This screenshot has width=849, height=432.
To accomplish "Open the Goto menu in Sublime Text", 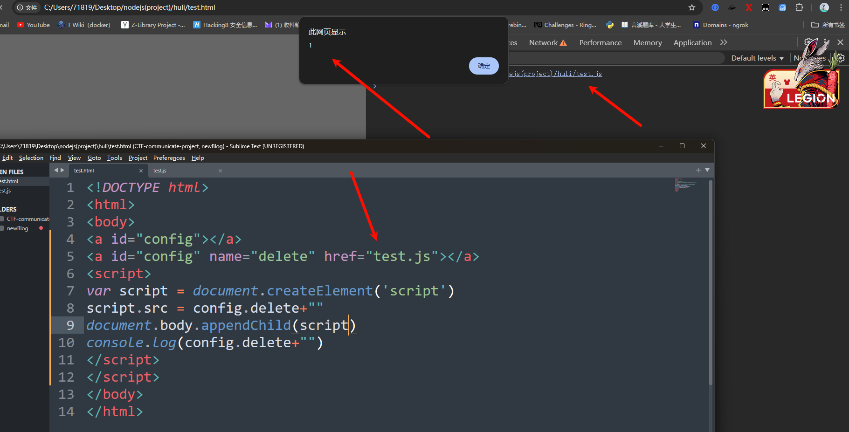I will point(94,158).
